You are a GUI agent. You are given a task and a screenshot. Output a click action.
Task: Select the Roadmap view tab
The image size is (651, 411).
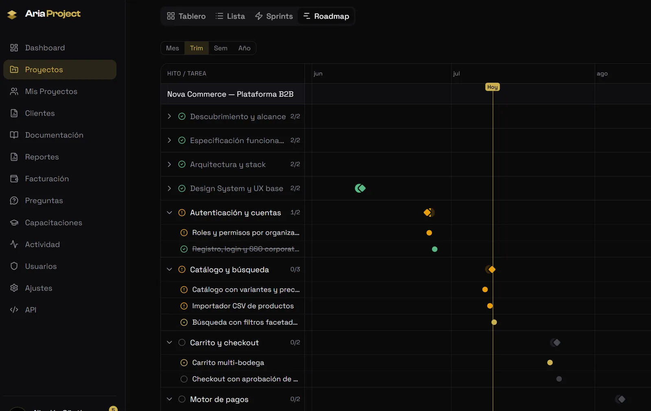326,16
